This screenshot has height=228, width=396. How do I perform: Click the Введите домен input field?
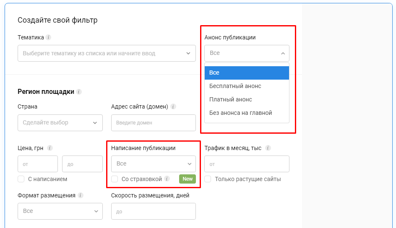click(x=153, y=123)
